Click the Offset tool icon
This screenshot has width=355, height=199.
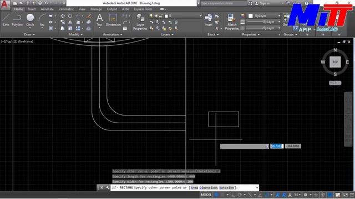pos(89,28)
